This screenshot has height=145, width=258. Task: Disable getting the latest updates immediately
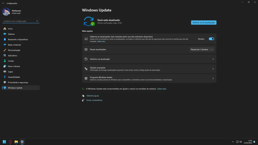(211, 39)
